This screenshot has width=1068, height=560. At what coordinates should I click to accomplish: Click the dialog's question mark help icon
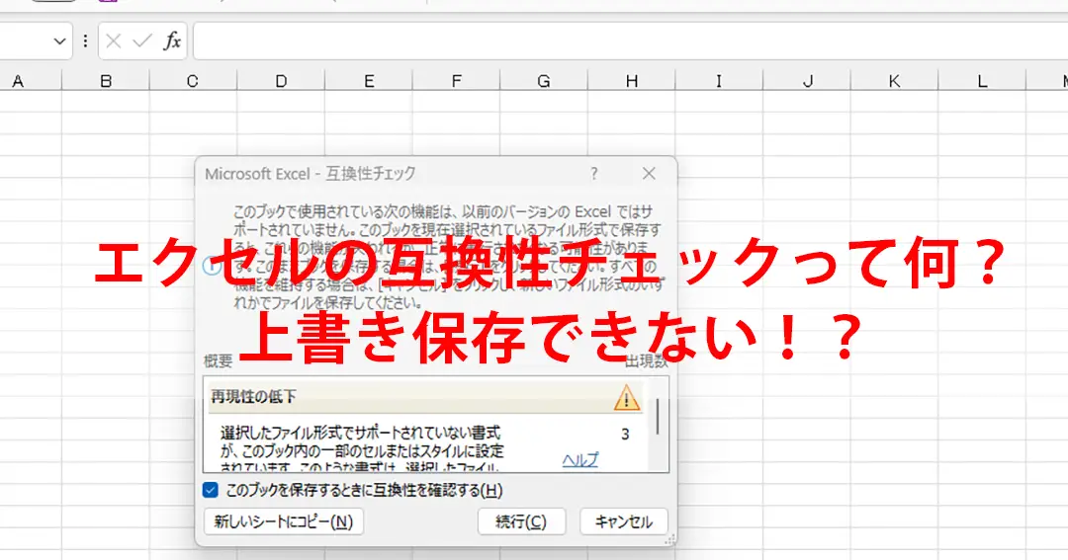pyautogui.click(x=594, y=174)
